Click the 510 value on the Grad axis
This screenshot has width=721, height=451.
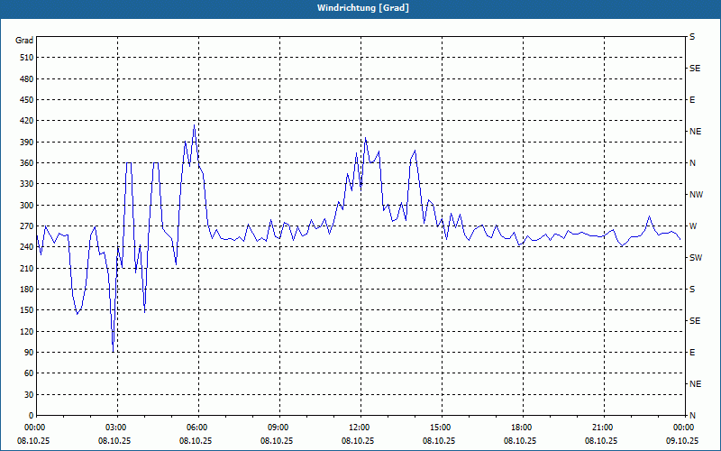(x=27, y=58)
